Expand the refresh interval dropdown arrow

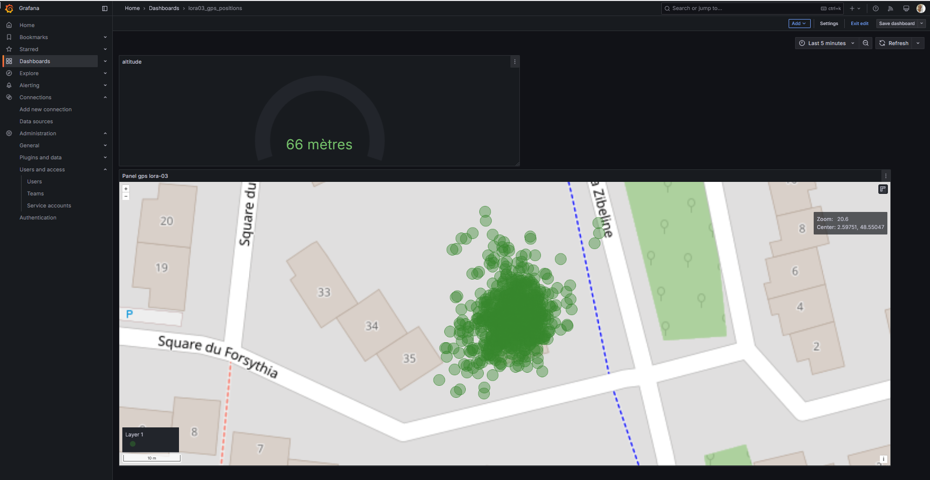(918, 43)
